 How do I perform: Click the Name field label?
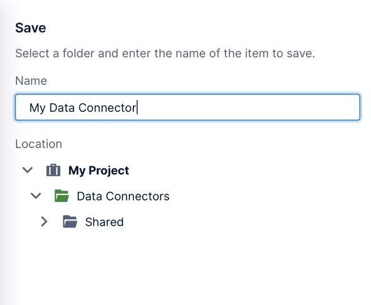(x=31, y=81)
